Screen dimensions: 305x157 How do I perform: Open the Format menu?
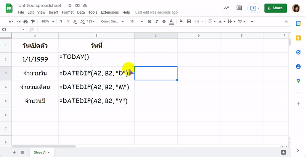point(68,12)
